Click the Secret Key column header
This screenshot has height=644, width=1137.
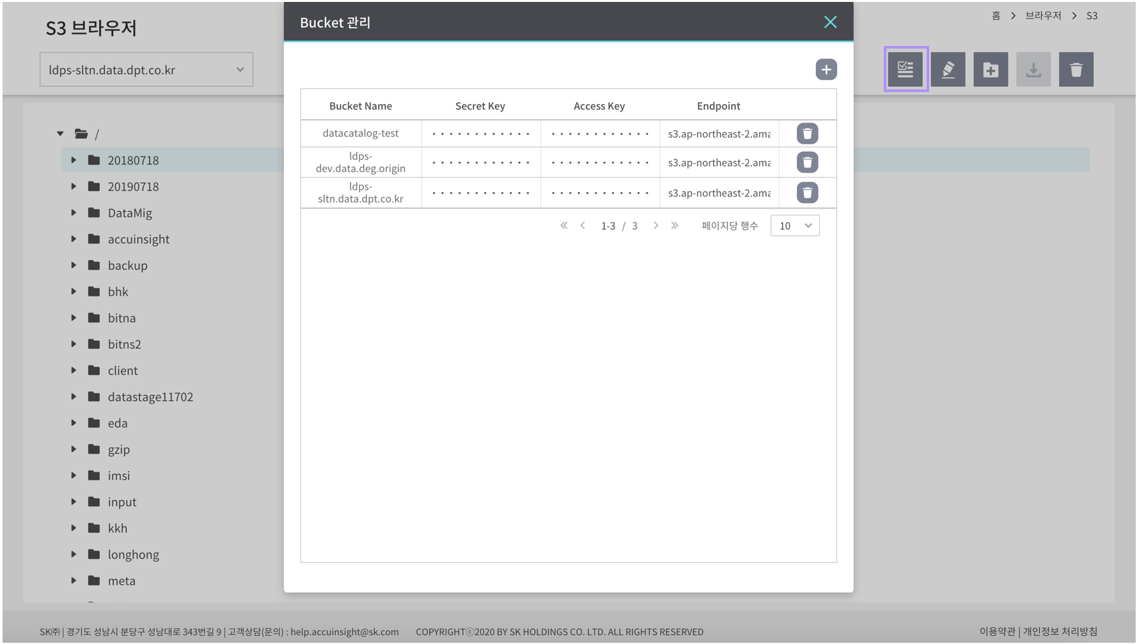(x=480, y=105)
